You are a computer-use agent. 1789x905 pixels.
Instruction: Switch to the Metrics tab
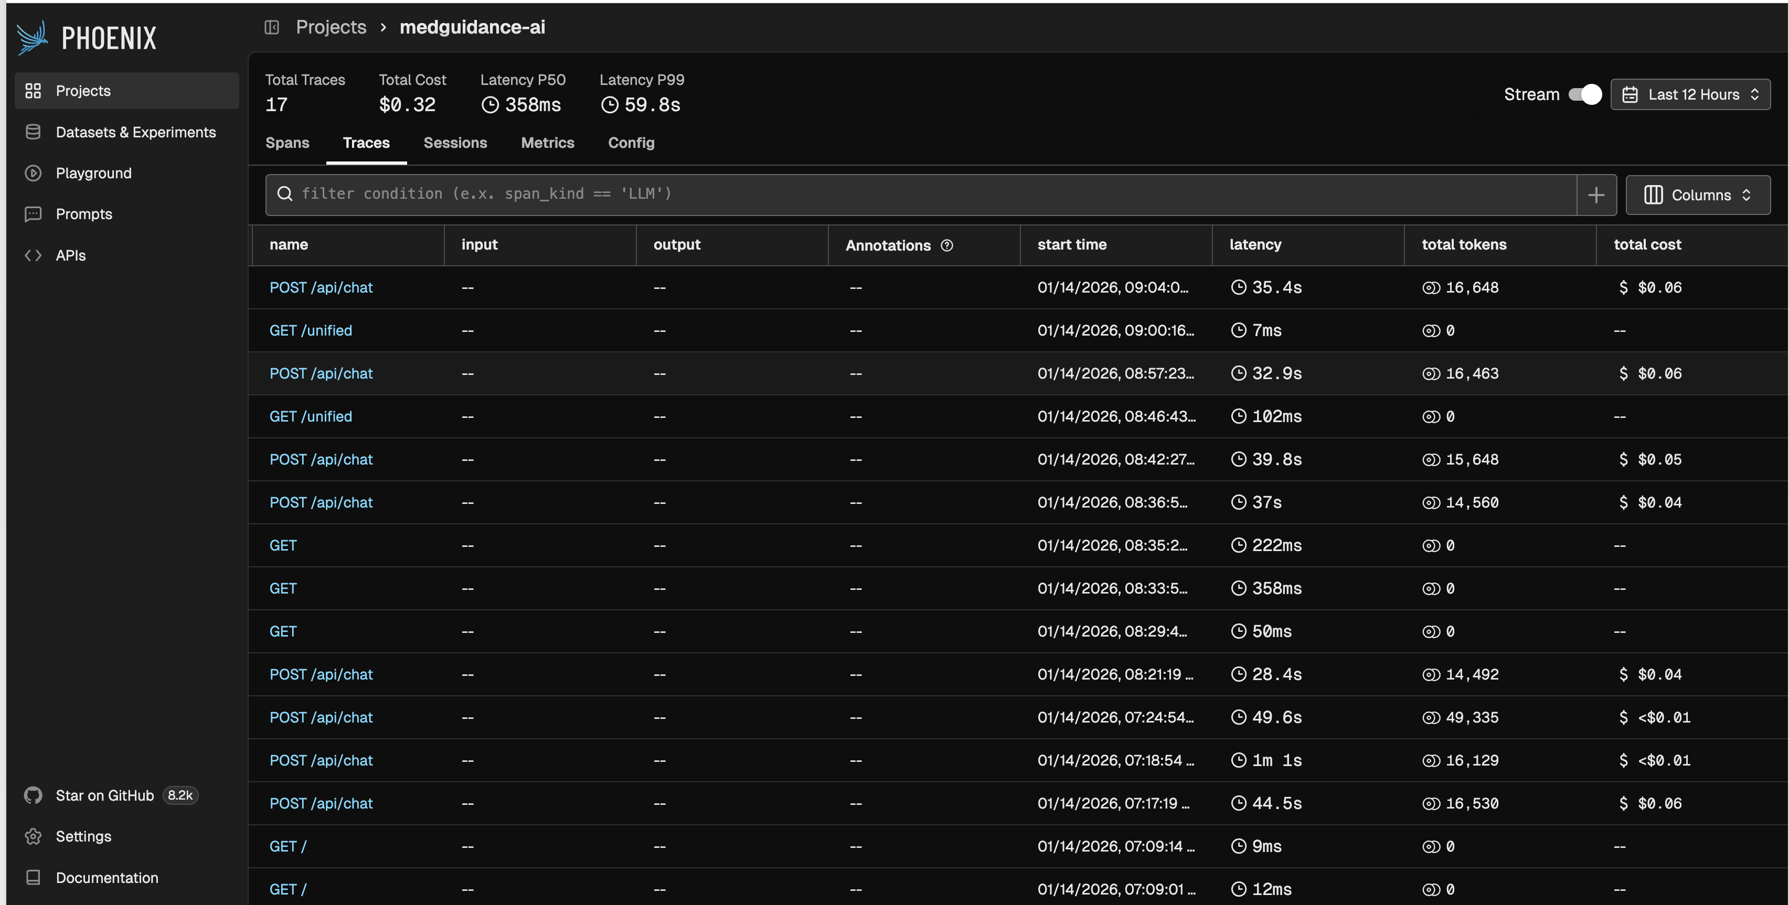pyautogui.click(x=547, y=143)
